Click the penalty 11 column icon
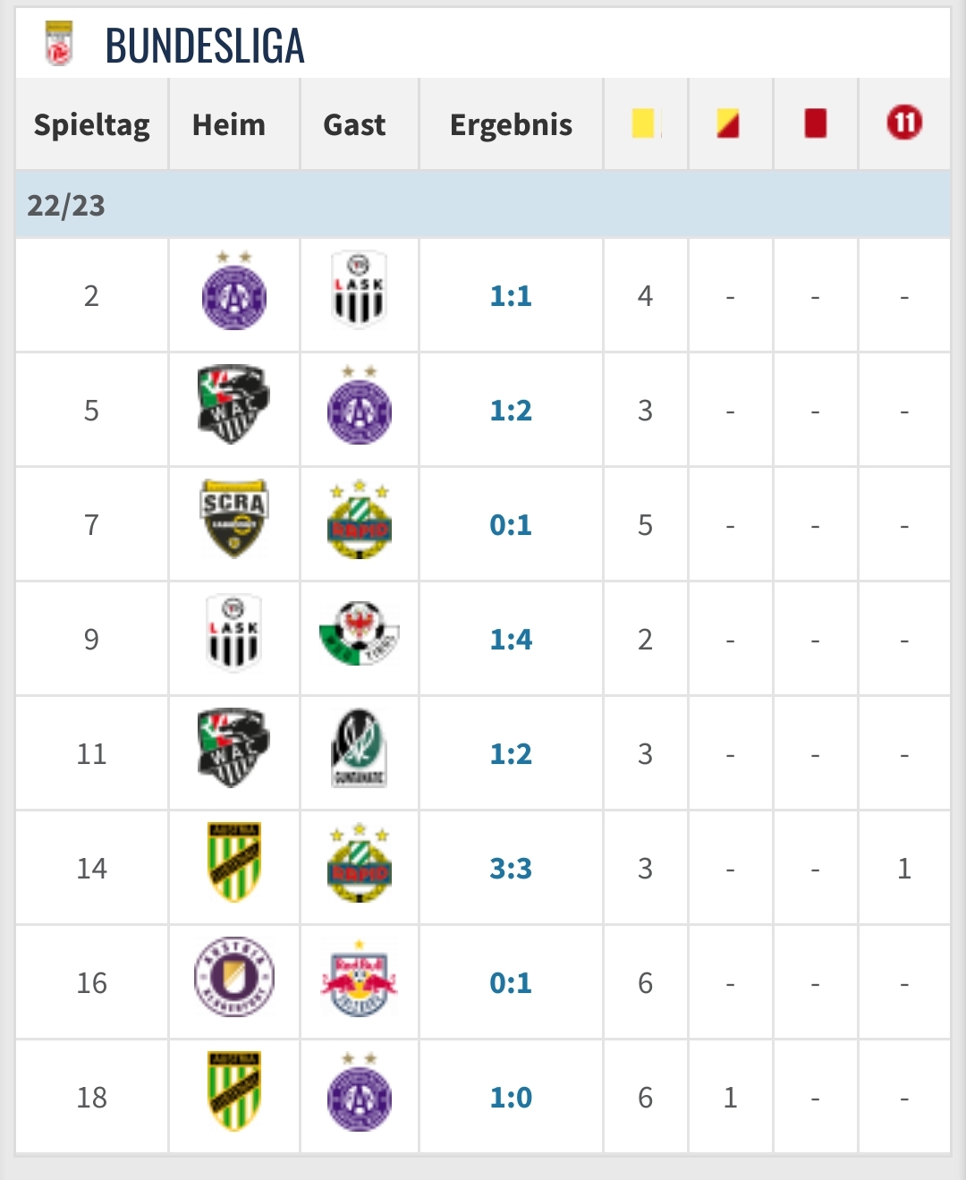This screenshot has height=1180, width=966. coord(904,123)
